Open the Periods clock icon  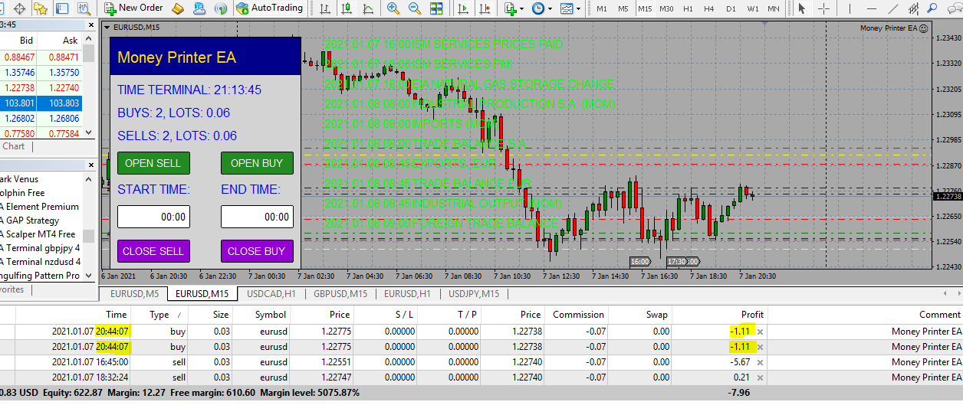point(538,8)
